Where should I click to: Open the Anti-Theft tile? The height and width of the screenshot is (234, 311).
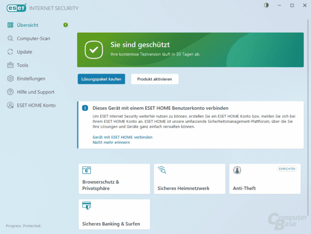tap(265, 179)
